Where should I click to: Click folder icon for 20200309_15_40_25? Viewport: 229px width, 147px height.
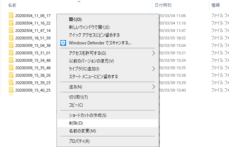(x=11, y=90)
